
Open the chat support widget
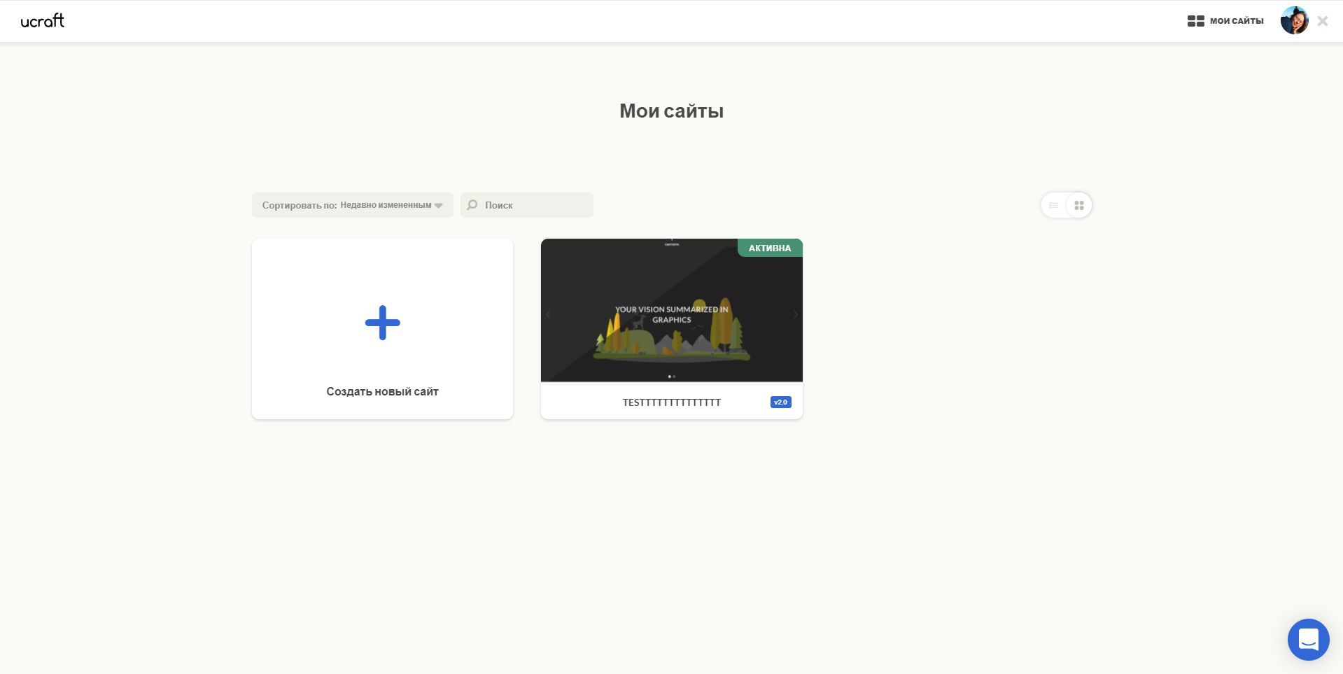pos(1308,639)
